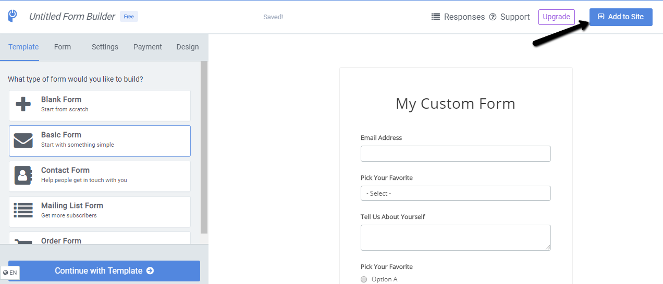Click the Upgrade button

pyautogui.click(x=556, y=17)
